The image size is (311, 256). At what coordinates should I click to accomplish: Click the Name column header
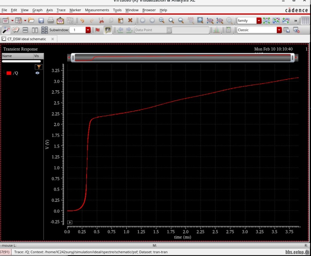pos(18,56)
